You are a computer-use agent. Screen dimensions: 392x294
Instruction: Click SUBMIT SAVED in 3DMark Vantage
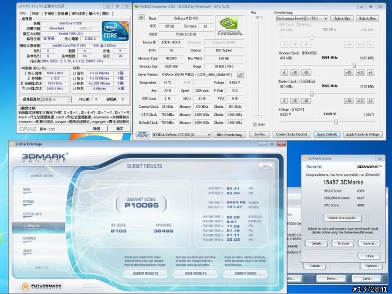pos(246,274)
